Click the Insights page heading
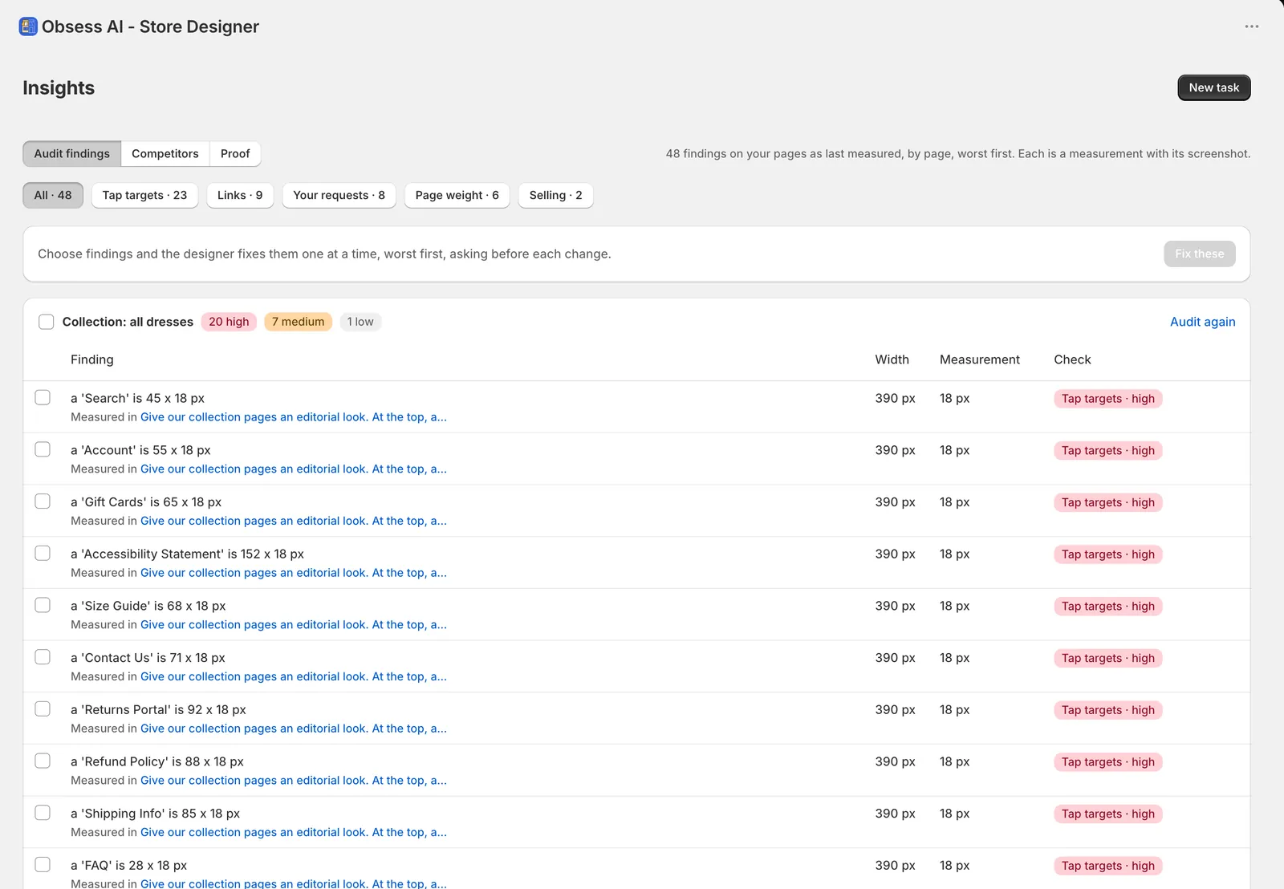The height and width of the screenshot is (889, 1284). [59, 88]
